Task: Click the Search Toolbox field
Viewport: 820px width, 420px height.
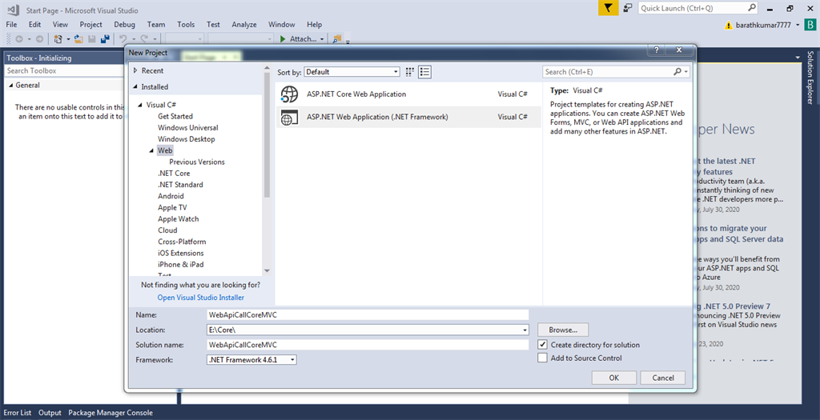Action: point(64,70)
